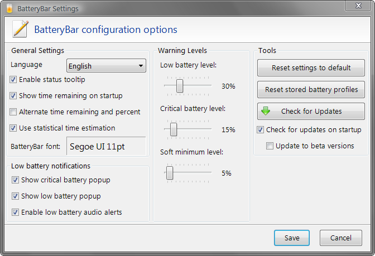375x256 pixels.
Task: Click the Soft minimum level slider thumb
Action: pyautogui.click(x=170, y=173)
